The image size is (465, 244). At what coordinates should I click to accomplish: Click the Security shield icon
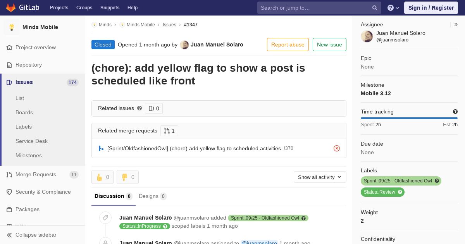[x=9, y=192]
